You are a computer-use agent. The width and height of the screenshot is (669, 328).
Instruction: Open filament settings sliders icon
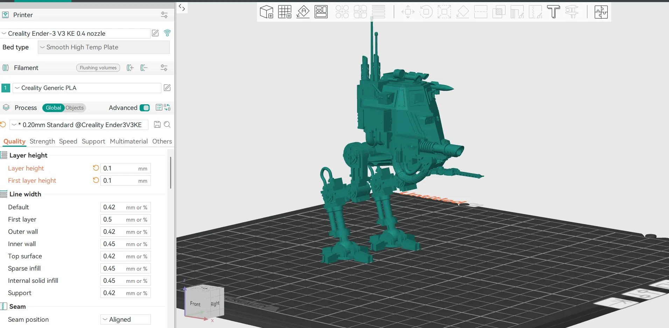[x=164, y=68]
